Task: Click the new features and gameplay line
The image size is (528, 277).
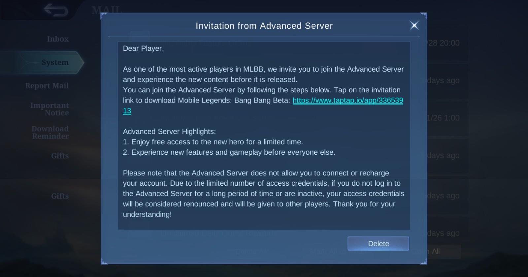Action: tap(229, 152)
